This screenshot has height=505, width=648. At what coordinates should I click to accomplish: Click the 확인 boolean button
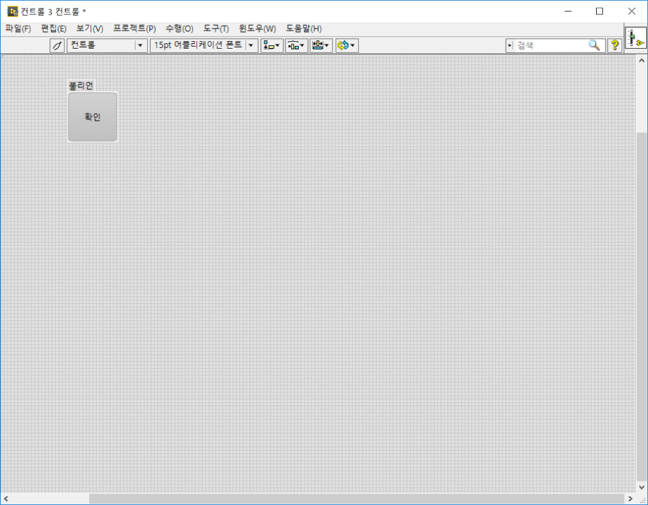tap(93, 117)
